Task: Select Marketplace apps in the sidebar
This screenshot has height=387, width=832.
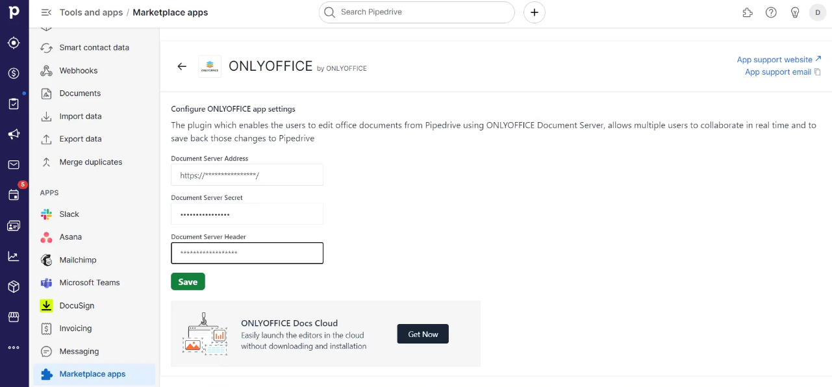Action: coord(94,374)
